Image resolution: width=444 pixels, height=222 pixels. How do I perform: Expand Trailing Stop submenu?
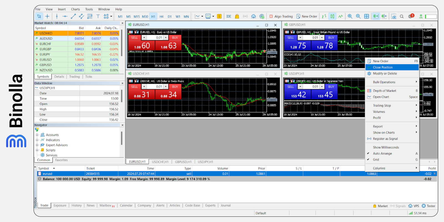click(392, 105)
